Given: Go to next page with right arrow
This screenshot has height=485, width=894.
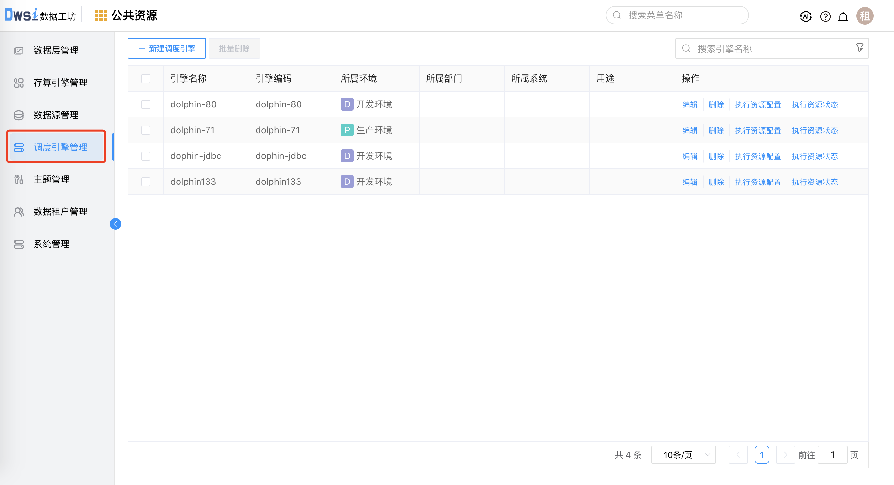Looking at the screenshot, I should (785, 454).
